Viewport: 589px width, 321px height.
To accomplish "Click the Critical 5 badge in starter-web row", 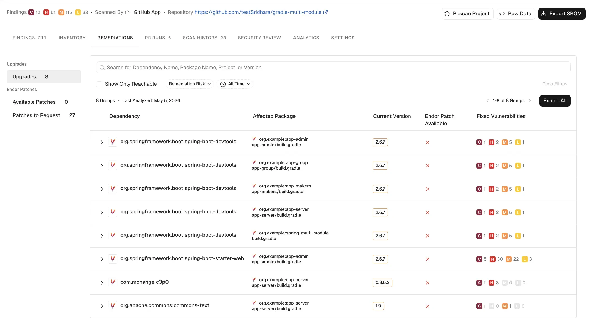I will [479, 259].
